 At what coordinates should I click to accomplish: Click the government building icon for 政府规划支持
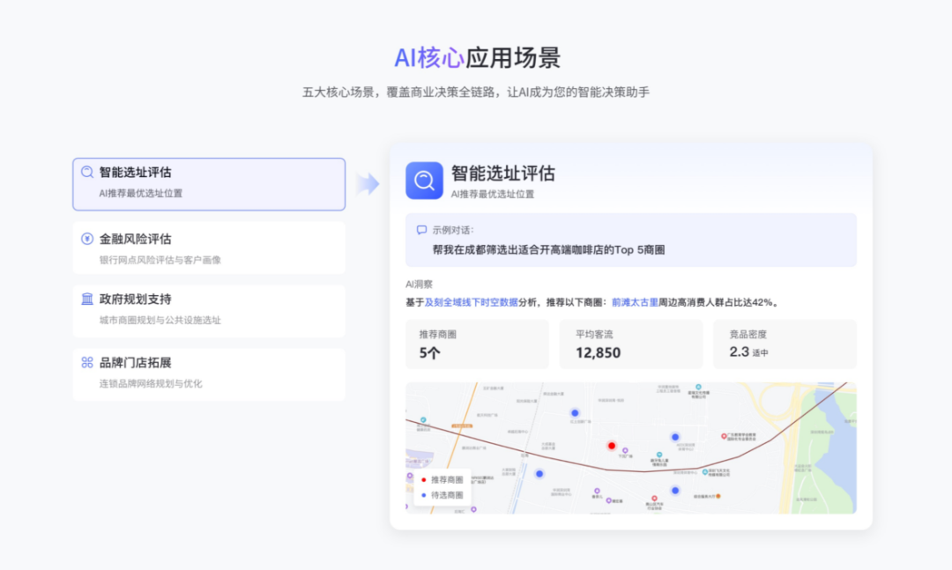(87, 300)
